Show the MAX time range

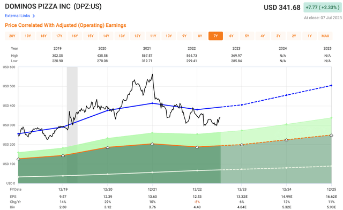[x=325, y=36]
